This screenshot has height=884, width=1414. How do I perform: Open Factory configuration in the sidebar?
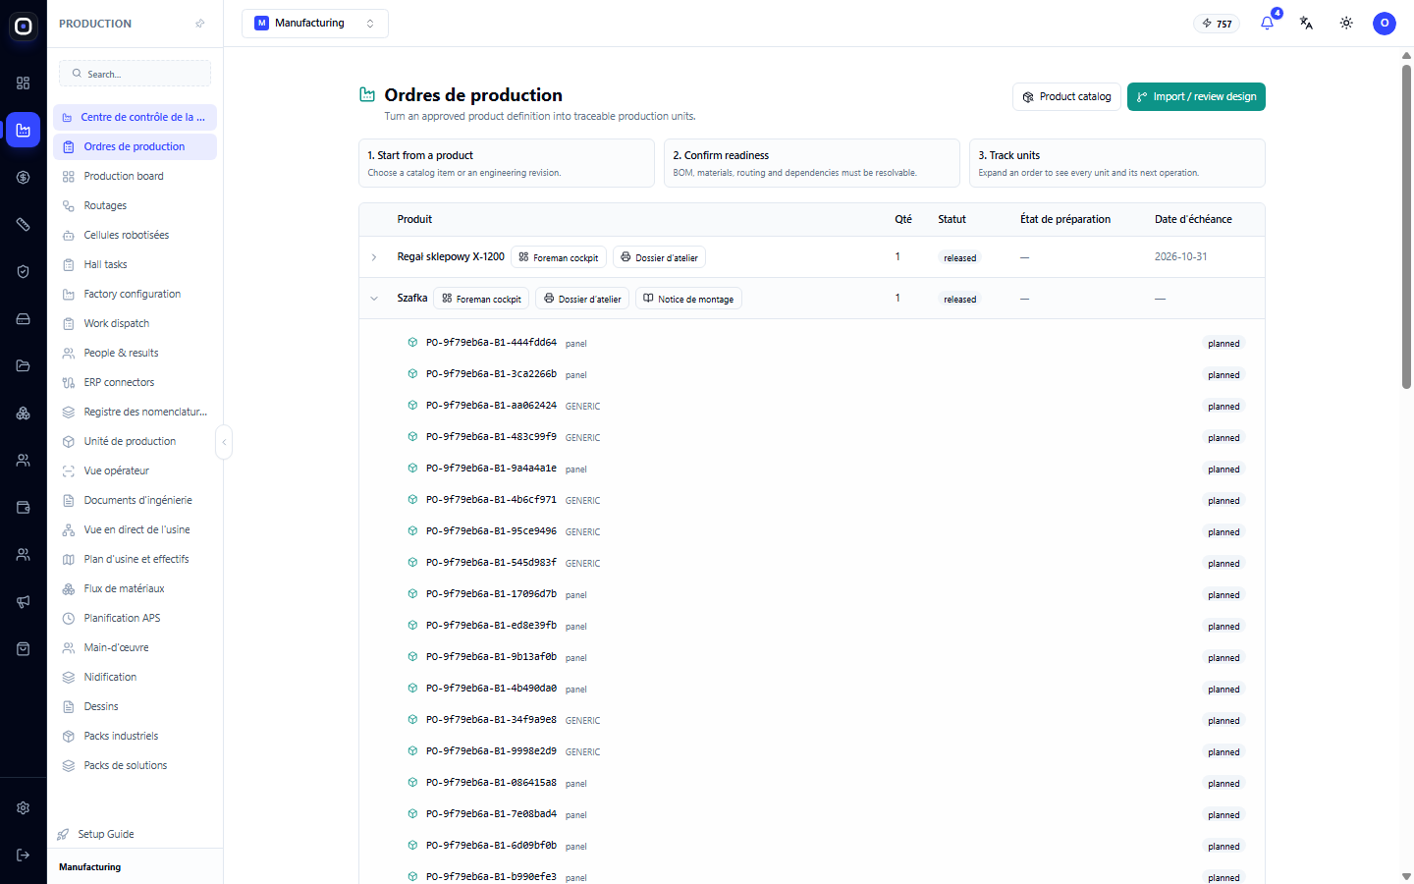(x=135, y=295)
